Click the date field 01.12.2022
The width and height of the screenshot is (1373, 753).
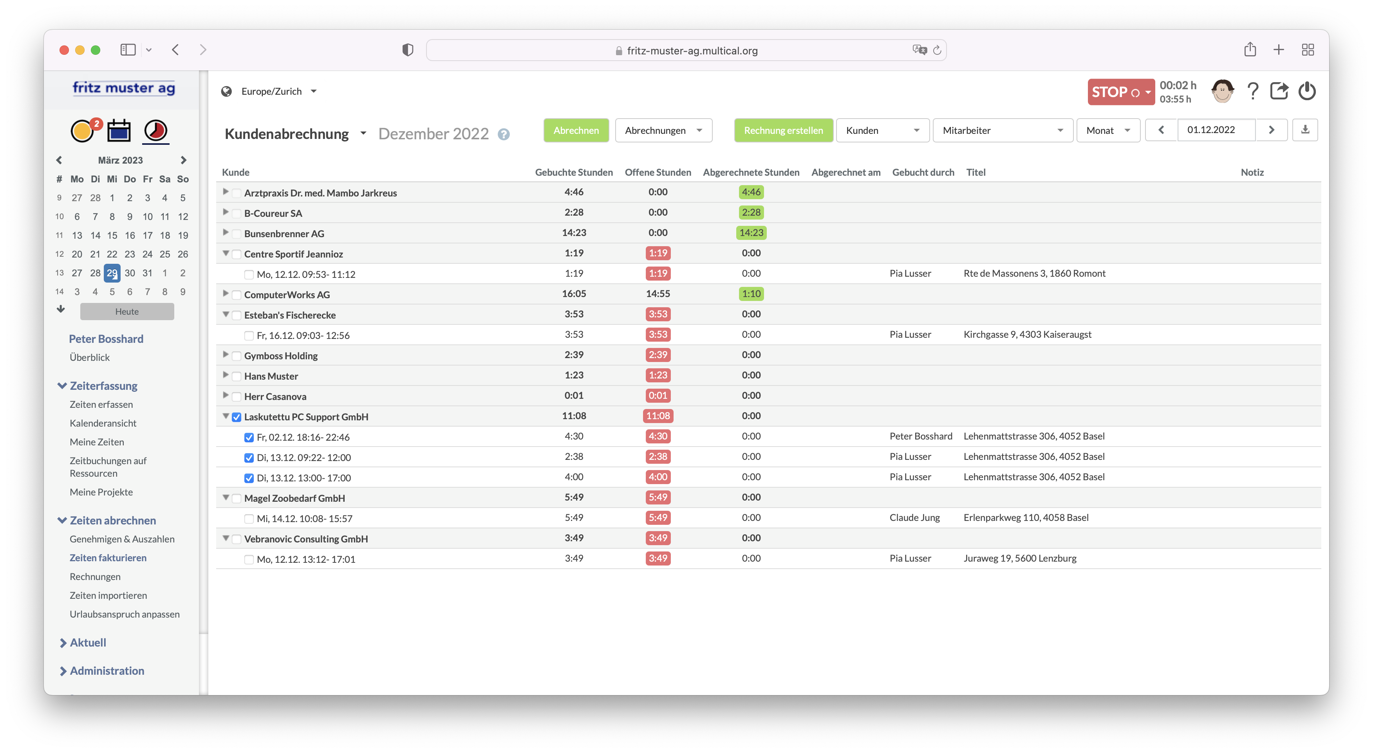click(1217, 130)
